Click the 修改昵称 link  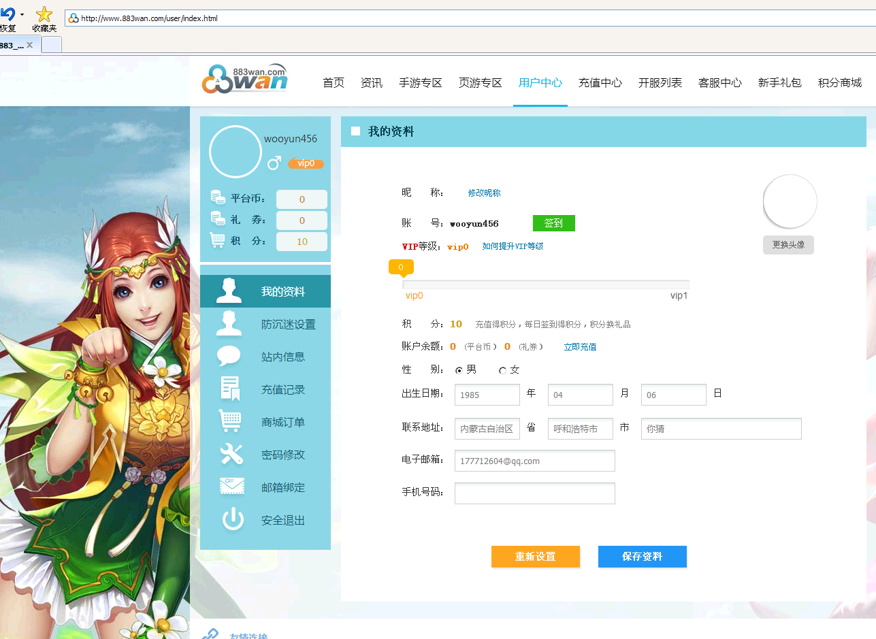484,193
